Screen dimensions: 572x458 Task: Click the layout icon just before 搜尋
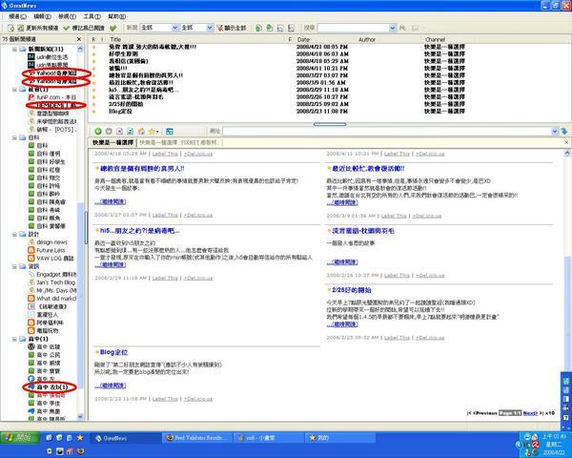point(291,28)
